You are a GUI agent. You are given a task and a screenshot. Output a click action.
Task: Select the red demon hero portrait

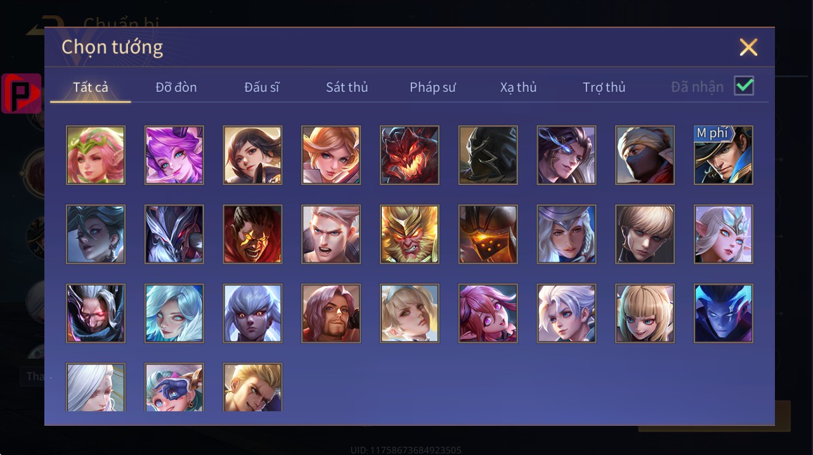click(410, 155)
